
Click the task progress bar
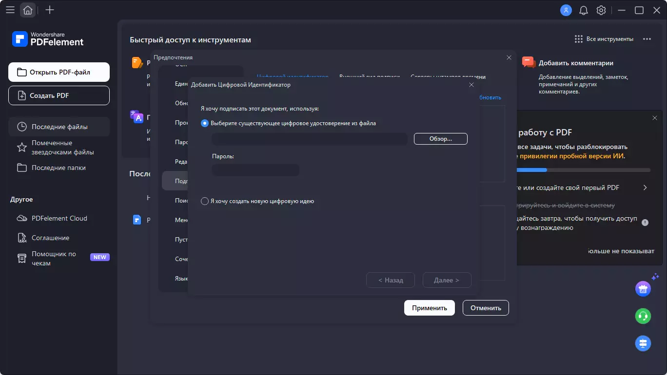click(583, 170)
